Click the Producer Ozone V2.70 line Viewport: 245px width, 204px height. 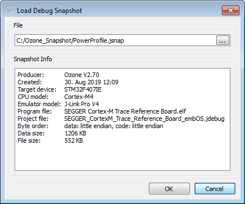(58, 75)
